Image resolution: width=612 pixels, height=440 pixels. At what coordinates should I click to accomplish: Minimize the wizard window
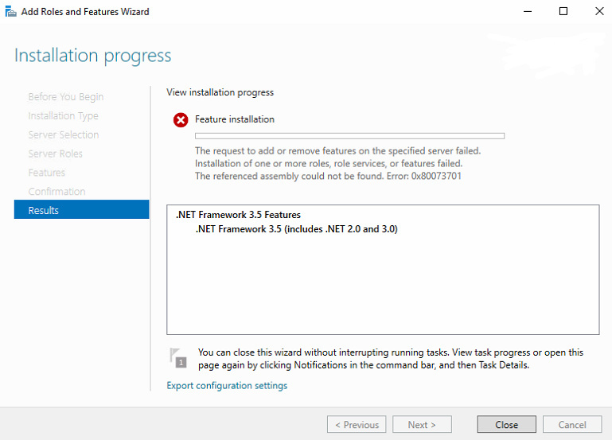pos(528,11)
